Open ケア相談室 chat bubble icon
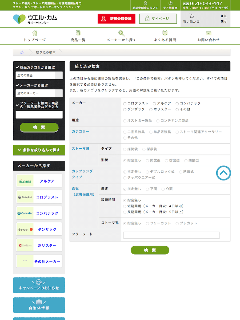Image resolution: width=240 pixels, height=320 pixels. [170, 3]
